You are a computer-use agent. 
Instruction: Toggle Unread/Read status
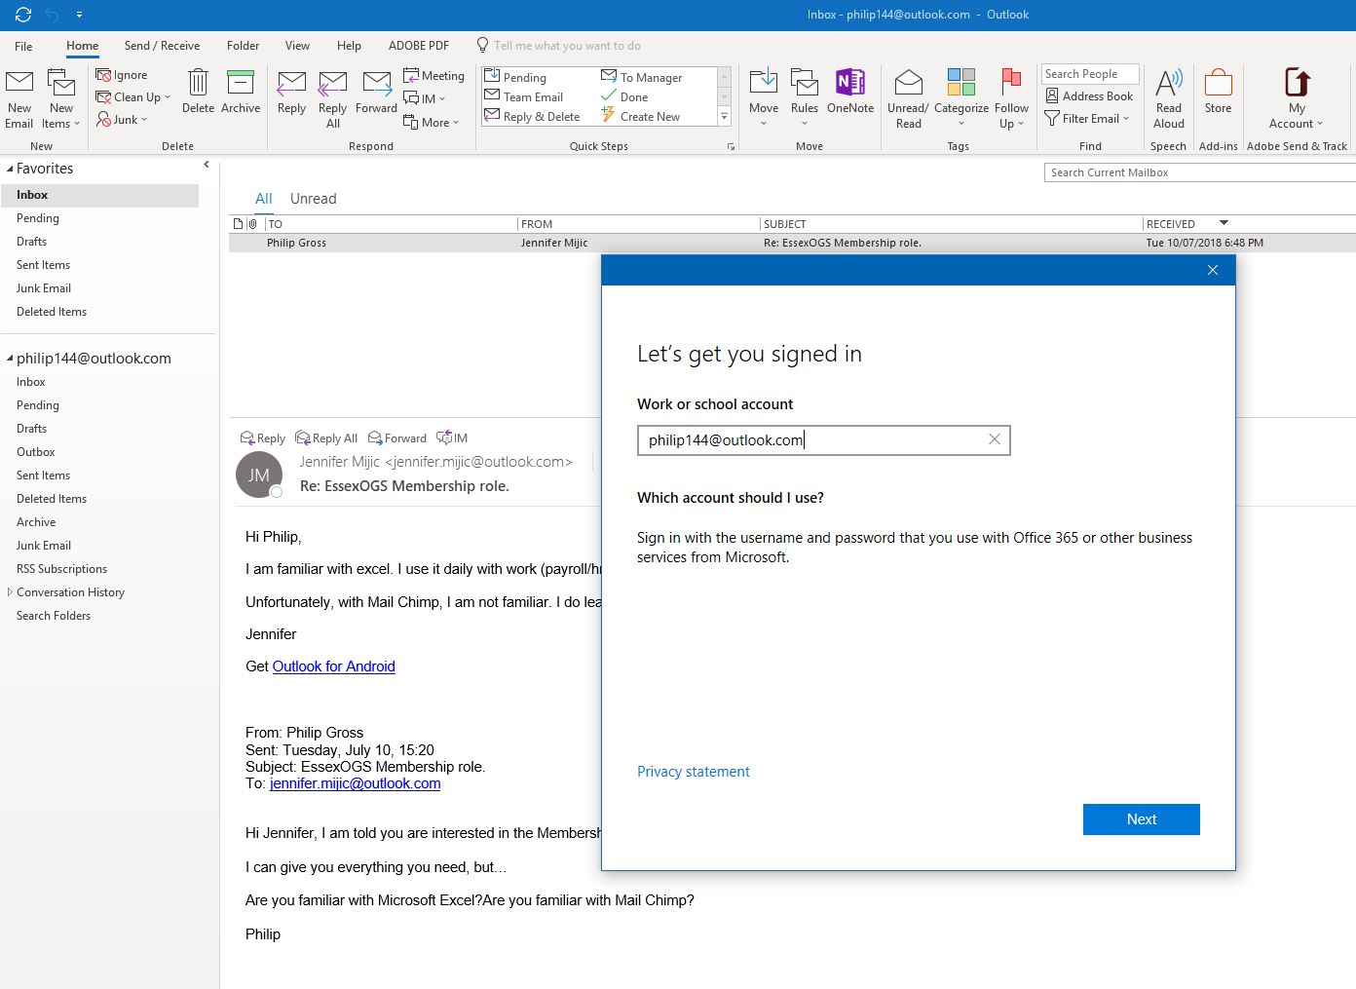click(908, 99)
